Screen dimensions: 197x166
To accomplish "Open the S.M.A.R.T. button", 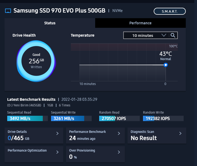I will coord(170,11).
